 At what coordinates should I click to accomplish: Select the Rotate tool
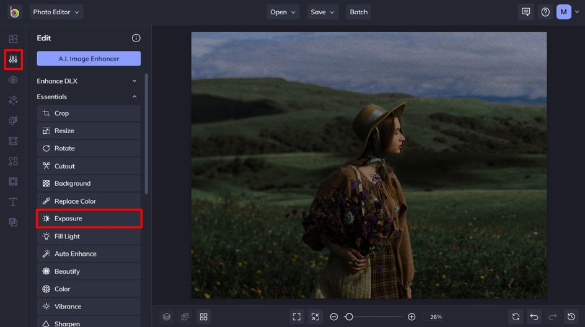(89, 148)
